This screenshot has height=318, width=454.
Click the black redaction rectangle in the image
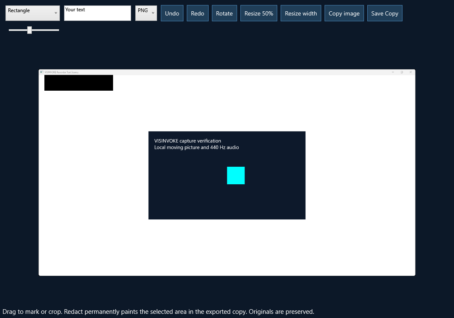click(x=78, y=83)
